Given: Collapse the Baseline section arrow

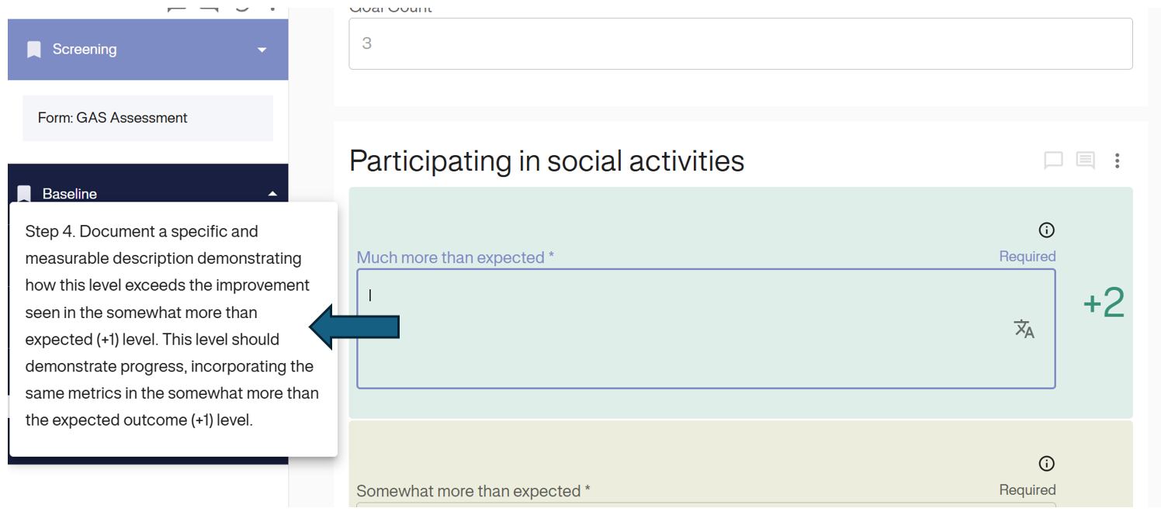Looking at the screenshot, I should pyautogui.click(x=272, y=194).
